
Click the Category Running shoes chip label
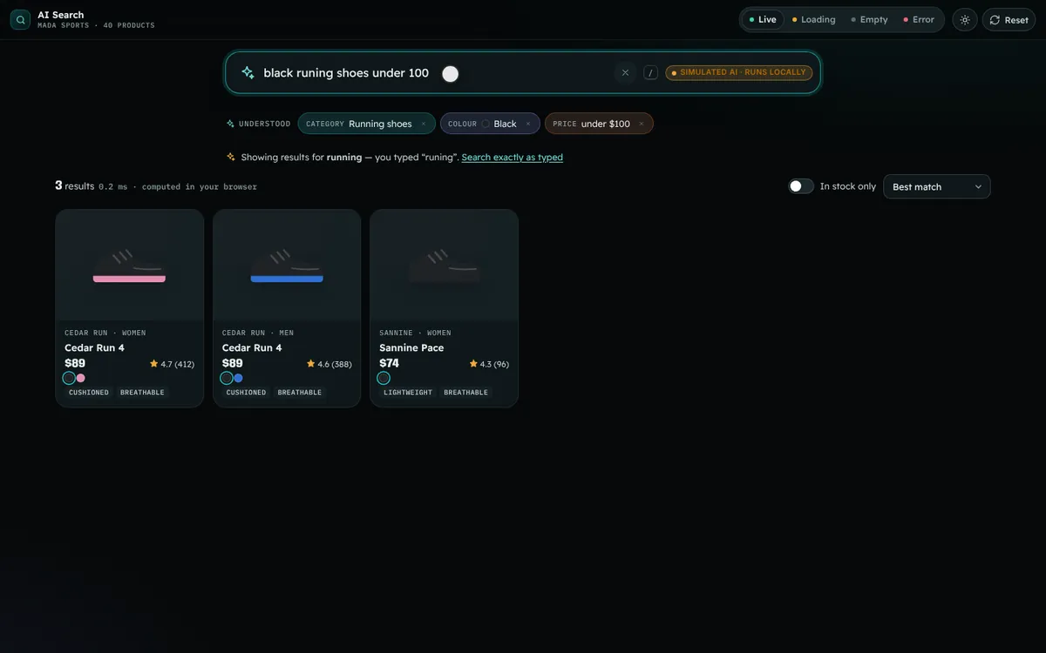coord(359,124)
